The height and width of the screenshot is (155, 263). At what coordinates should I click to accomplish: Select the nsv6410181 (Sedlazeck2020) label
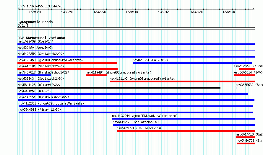41,66
